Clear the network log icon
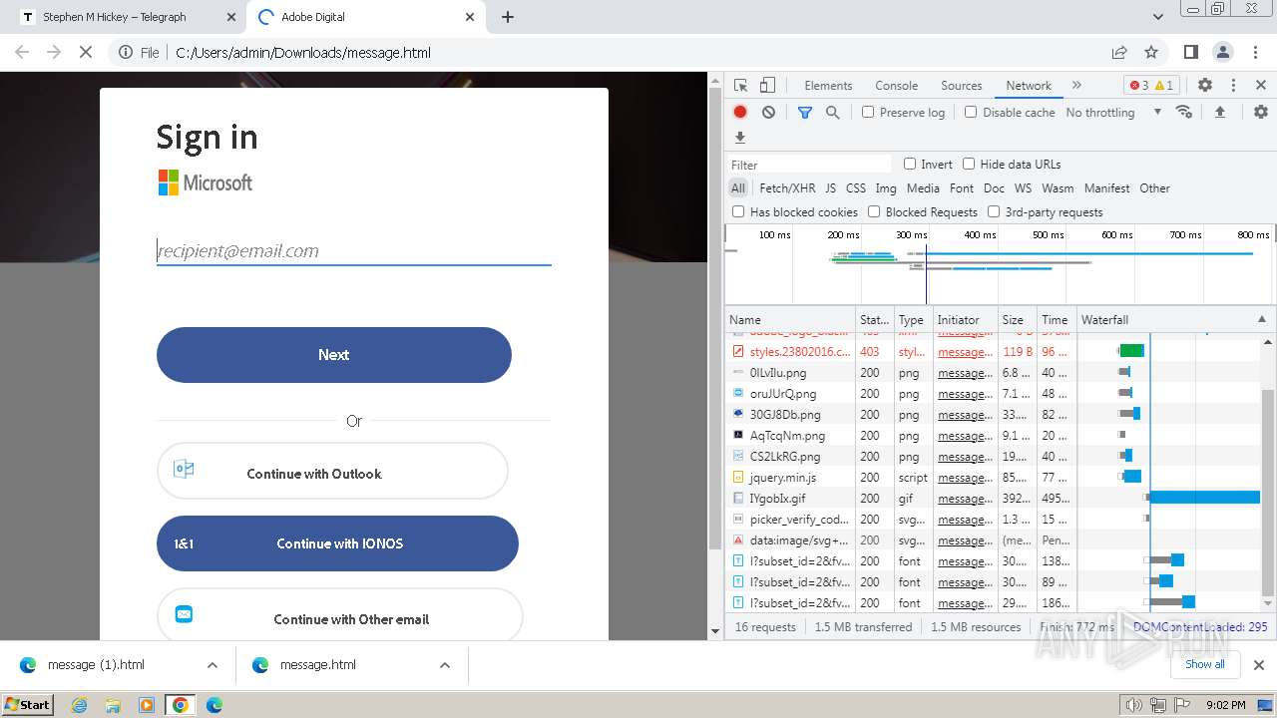This screenshot has width=1277, height=718. (x=768, y=113)
